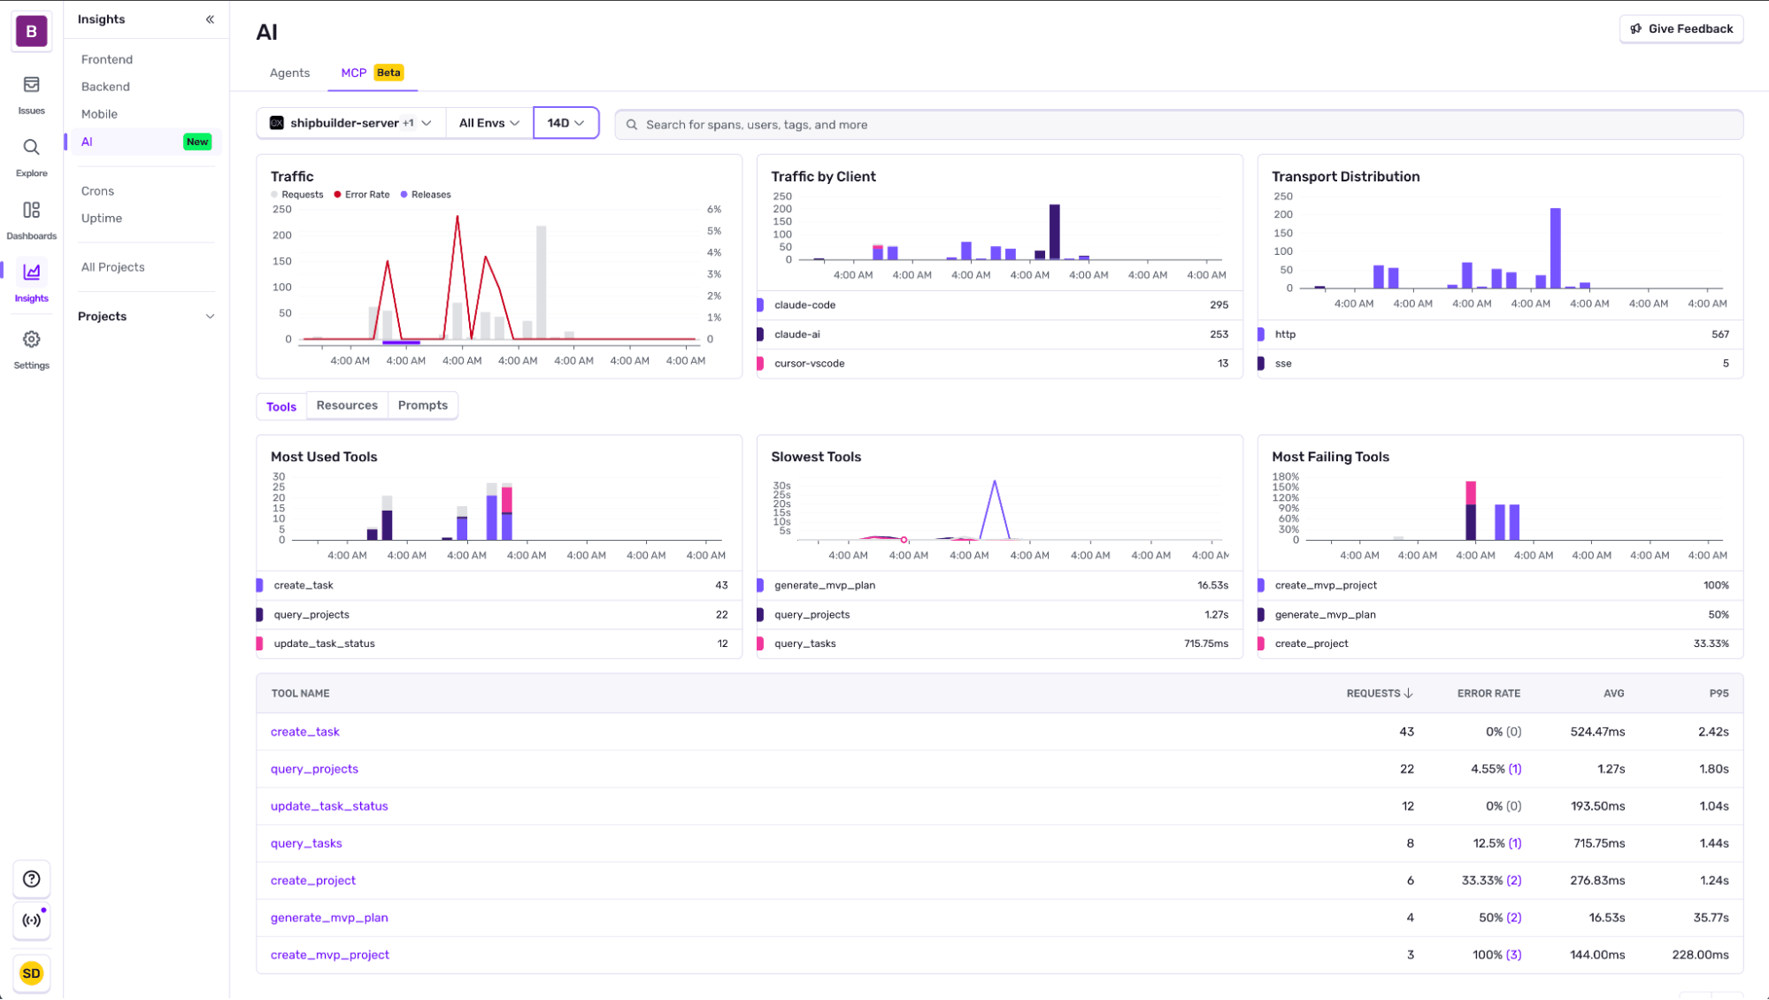Viewport: 1769px width, 1000px height.
Task: Open the Issues section icon
Action: pos(31,85)
